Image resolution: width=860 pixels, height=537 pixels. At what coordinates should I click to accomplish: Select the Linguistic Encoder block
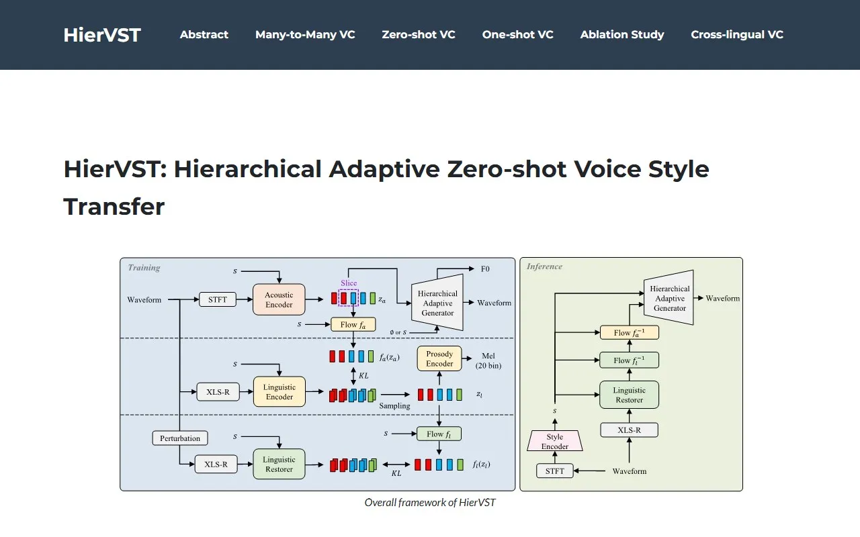(279, 392)
